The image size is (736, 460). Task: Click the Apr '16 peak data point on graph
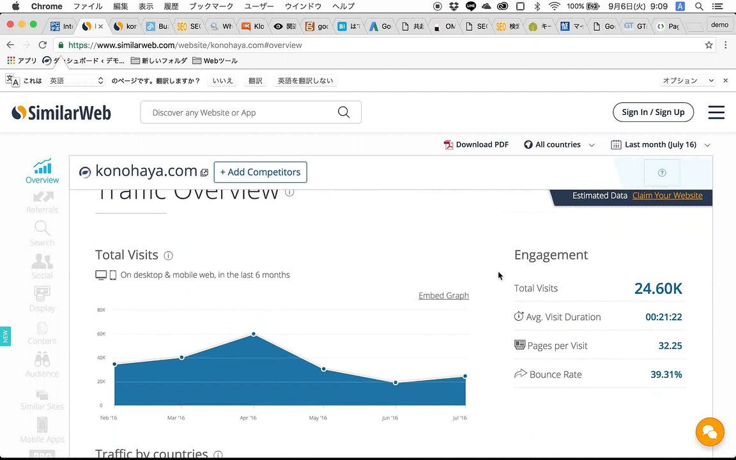click(254, 334)
